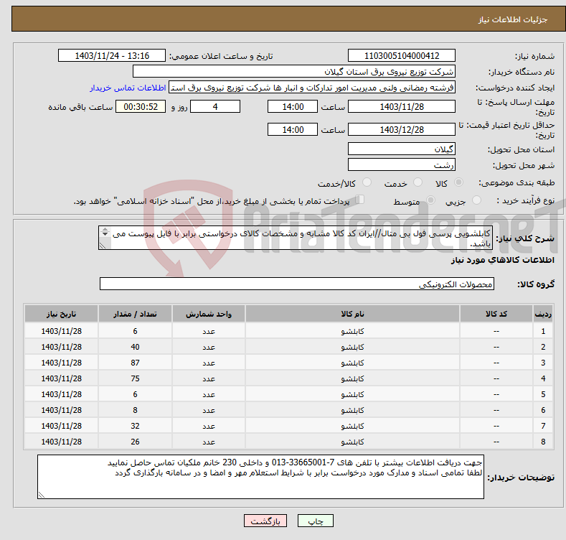566x540 pixels.
Task: Toggle the treasury bonds payment checkbox
Action: 359,200
